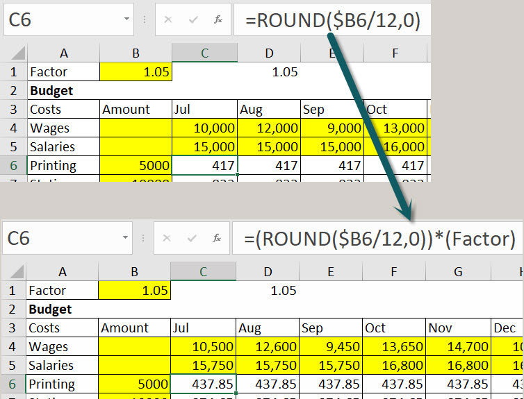Click the top formula bar showing =ROUND($B6/12,0)
524x399 pixels.
point(332,19)
